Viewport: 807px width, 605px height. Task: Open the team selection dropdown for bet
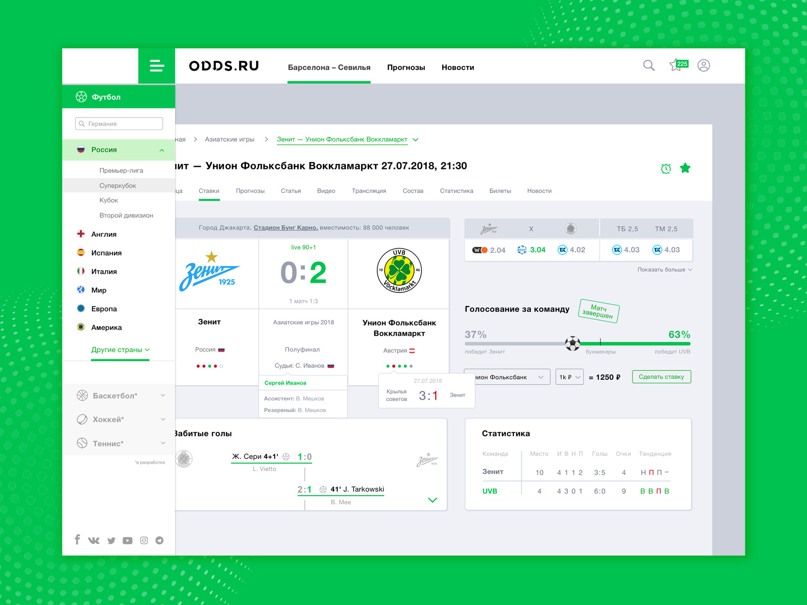507,377
